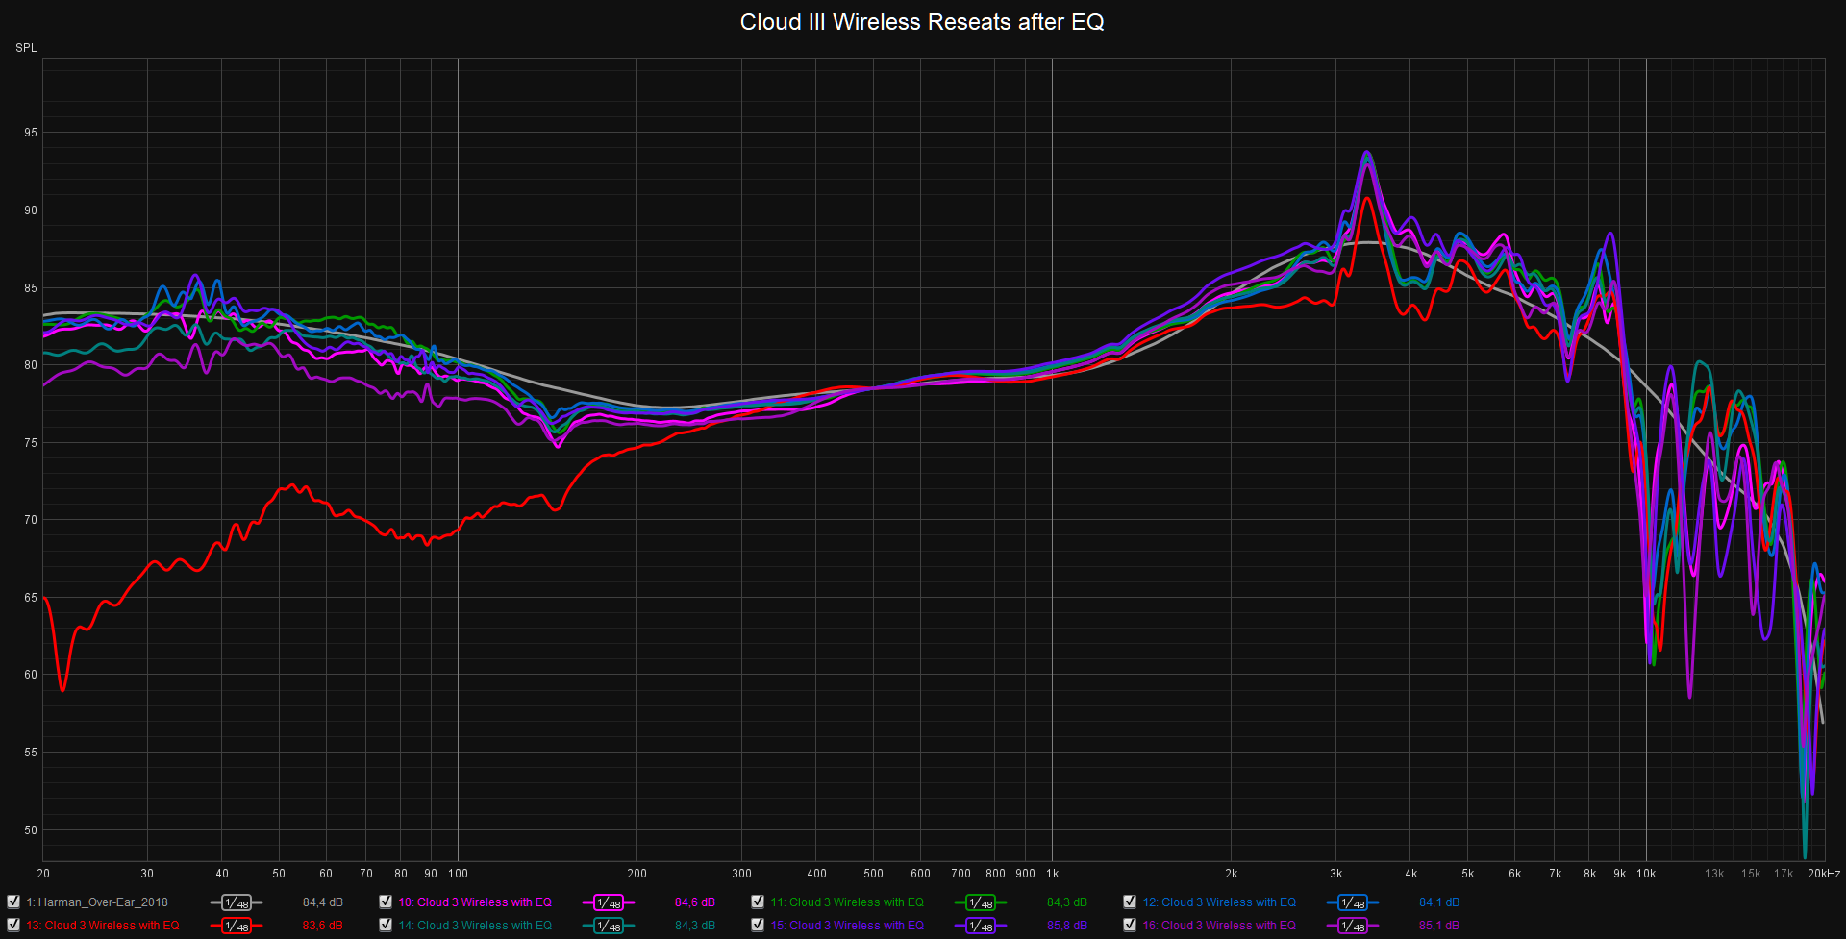The image size is (1846, 939).
Task: Click the 10k frequency axis label
Action: [x=1646, y=874]
